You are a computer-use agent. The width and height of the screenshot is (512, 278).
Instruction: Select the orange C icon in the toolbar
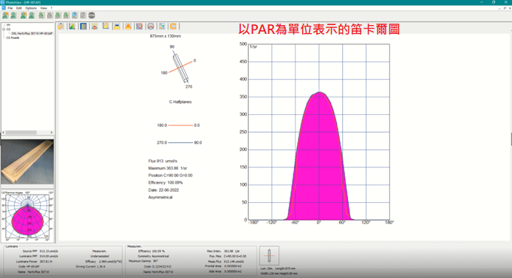pos(173,27)
